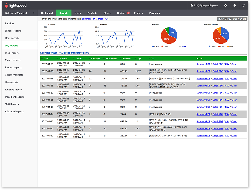Download today's Summary PDF from the top link
This screenshot has width=251, height=190.
click(x=89, y=19)
